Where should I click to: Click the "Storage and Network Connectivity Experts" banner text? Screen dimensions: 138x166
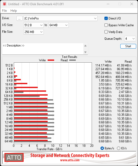70,155
